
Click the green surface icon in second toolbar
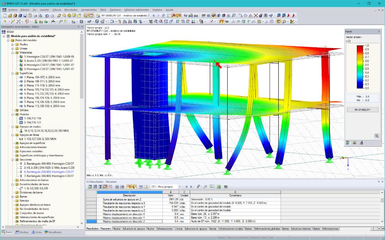tap(238, 21)
